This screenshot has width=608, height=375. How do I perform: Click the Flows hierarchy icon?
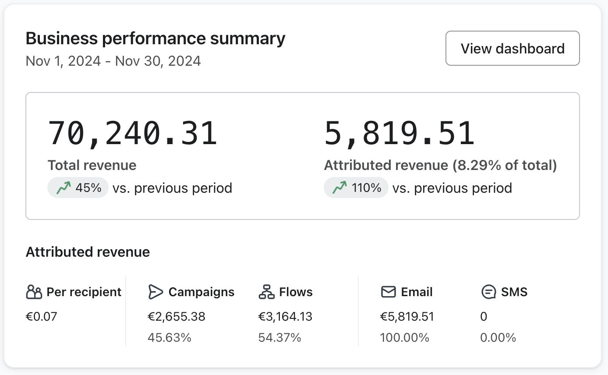pos(266,292)
